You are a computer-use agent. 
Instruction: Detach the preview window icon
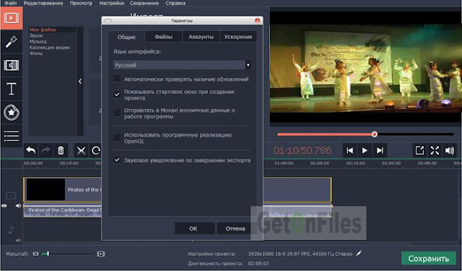pos(419,151)
